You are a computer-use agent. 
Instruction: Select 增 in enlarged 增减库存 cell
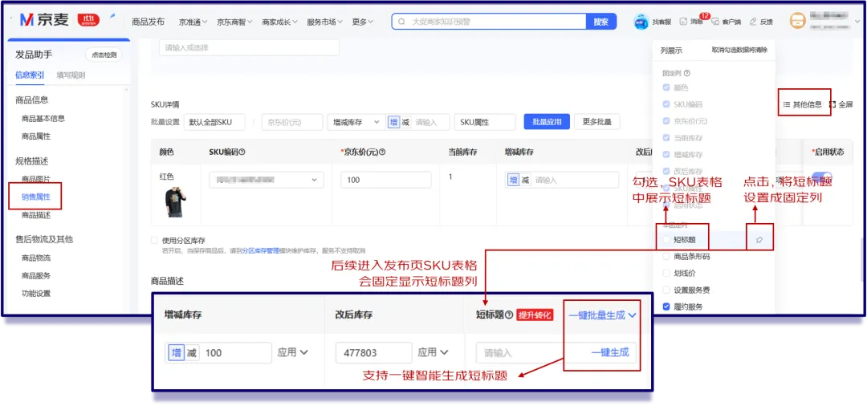177,352
